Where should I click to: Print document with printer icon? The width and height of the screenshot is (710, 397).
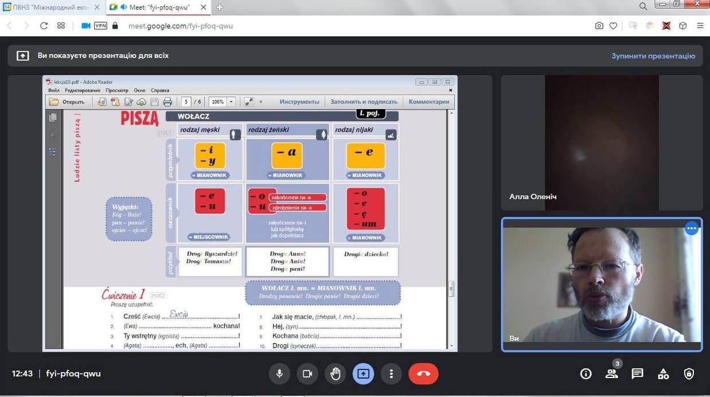[167, 102]
